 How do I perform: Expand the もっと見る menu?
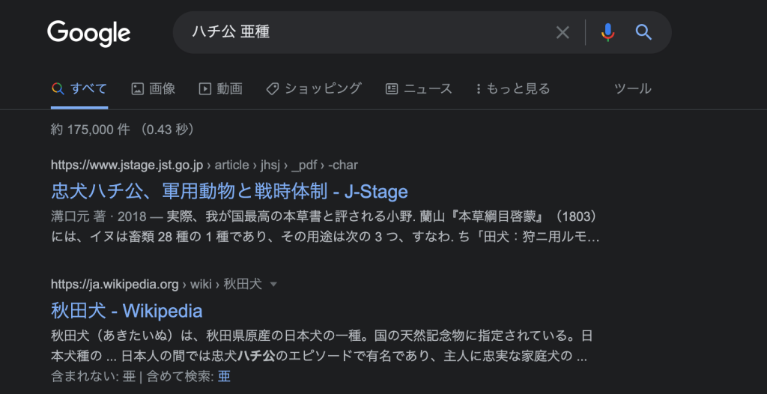[x=513, y=88]
